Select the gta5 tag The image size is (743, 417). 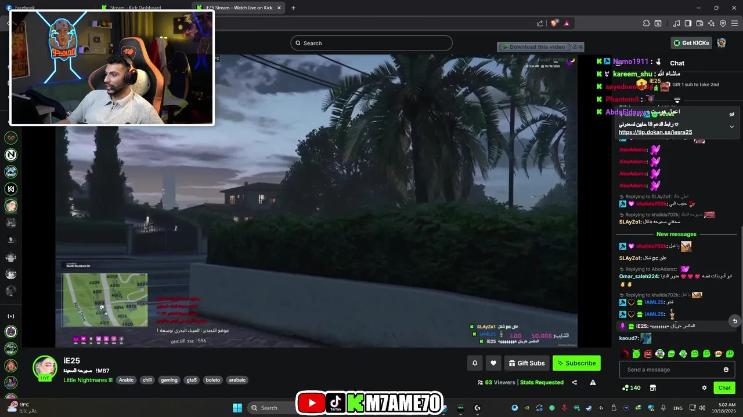pos(192,380)
